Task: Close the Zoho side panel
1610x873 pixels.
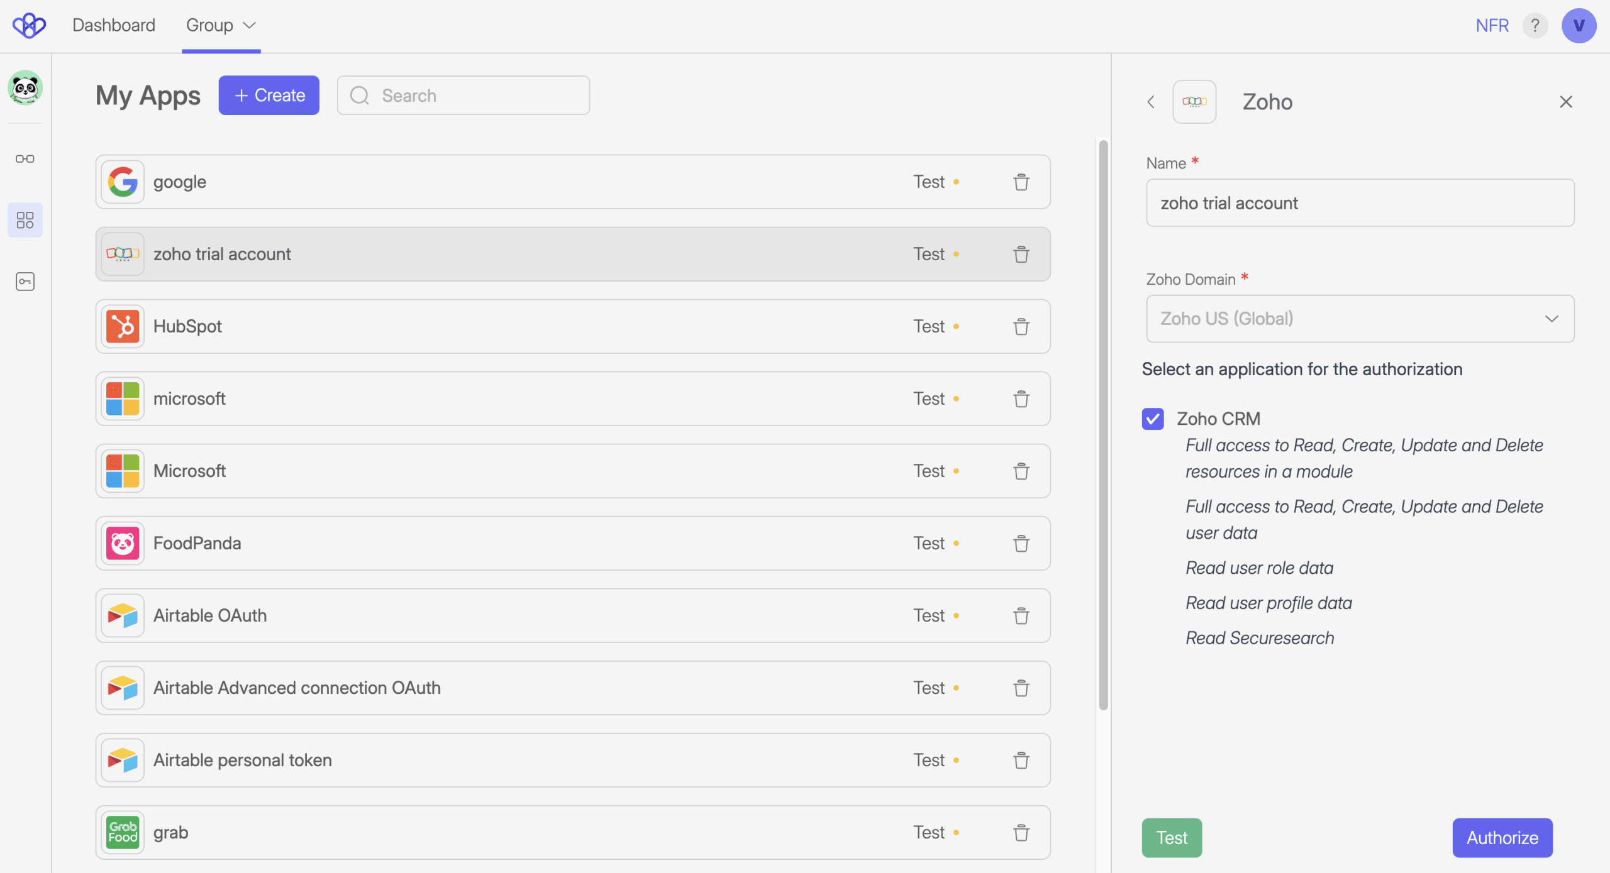Action: tap(1566, 102)
